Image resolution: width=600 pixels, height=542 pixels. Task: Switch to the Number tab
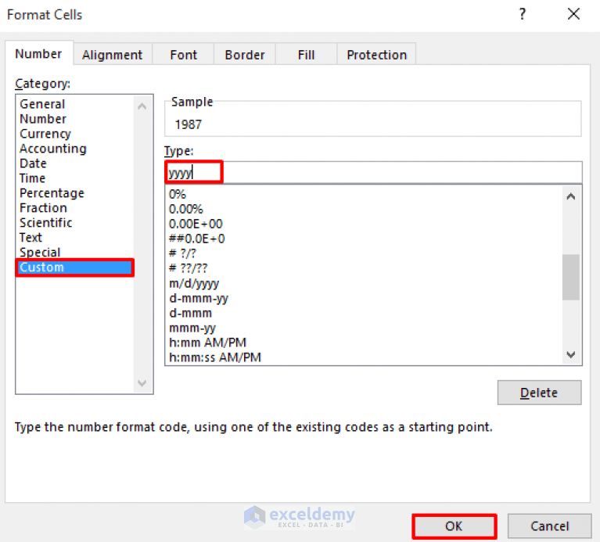click(x=38, y=54)
